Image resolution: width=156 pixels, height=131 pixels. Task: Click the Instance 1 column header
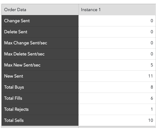[117, 10]
